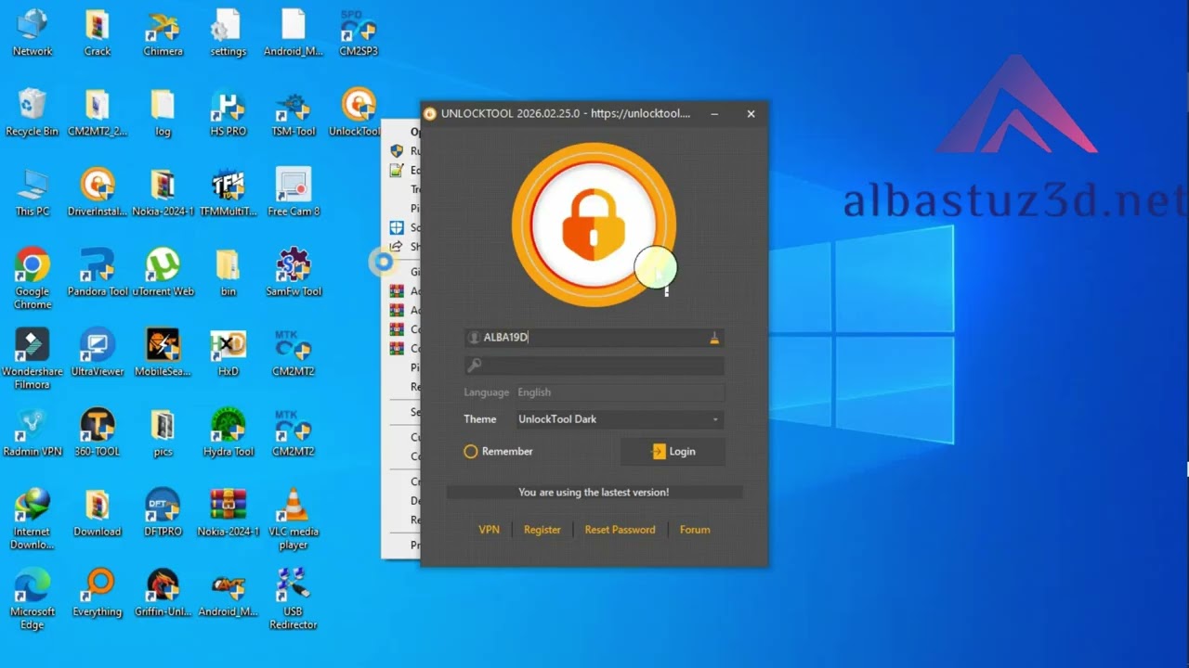1189x668 pixels.
Task: Open VLC media player shortcut
Action: point(294,519)
